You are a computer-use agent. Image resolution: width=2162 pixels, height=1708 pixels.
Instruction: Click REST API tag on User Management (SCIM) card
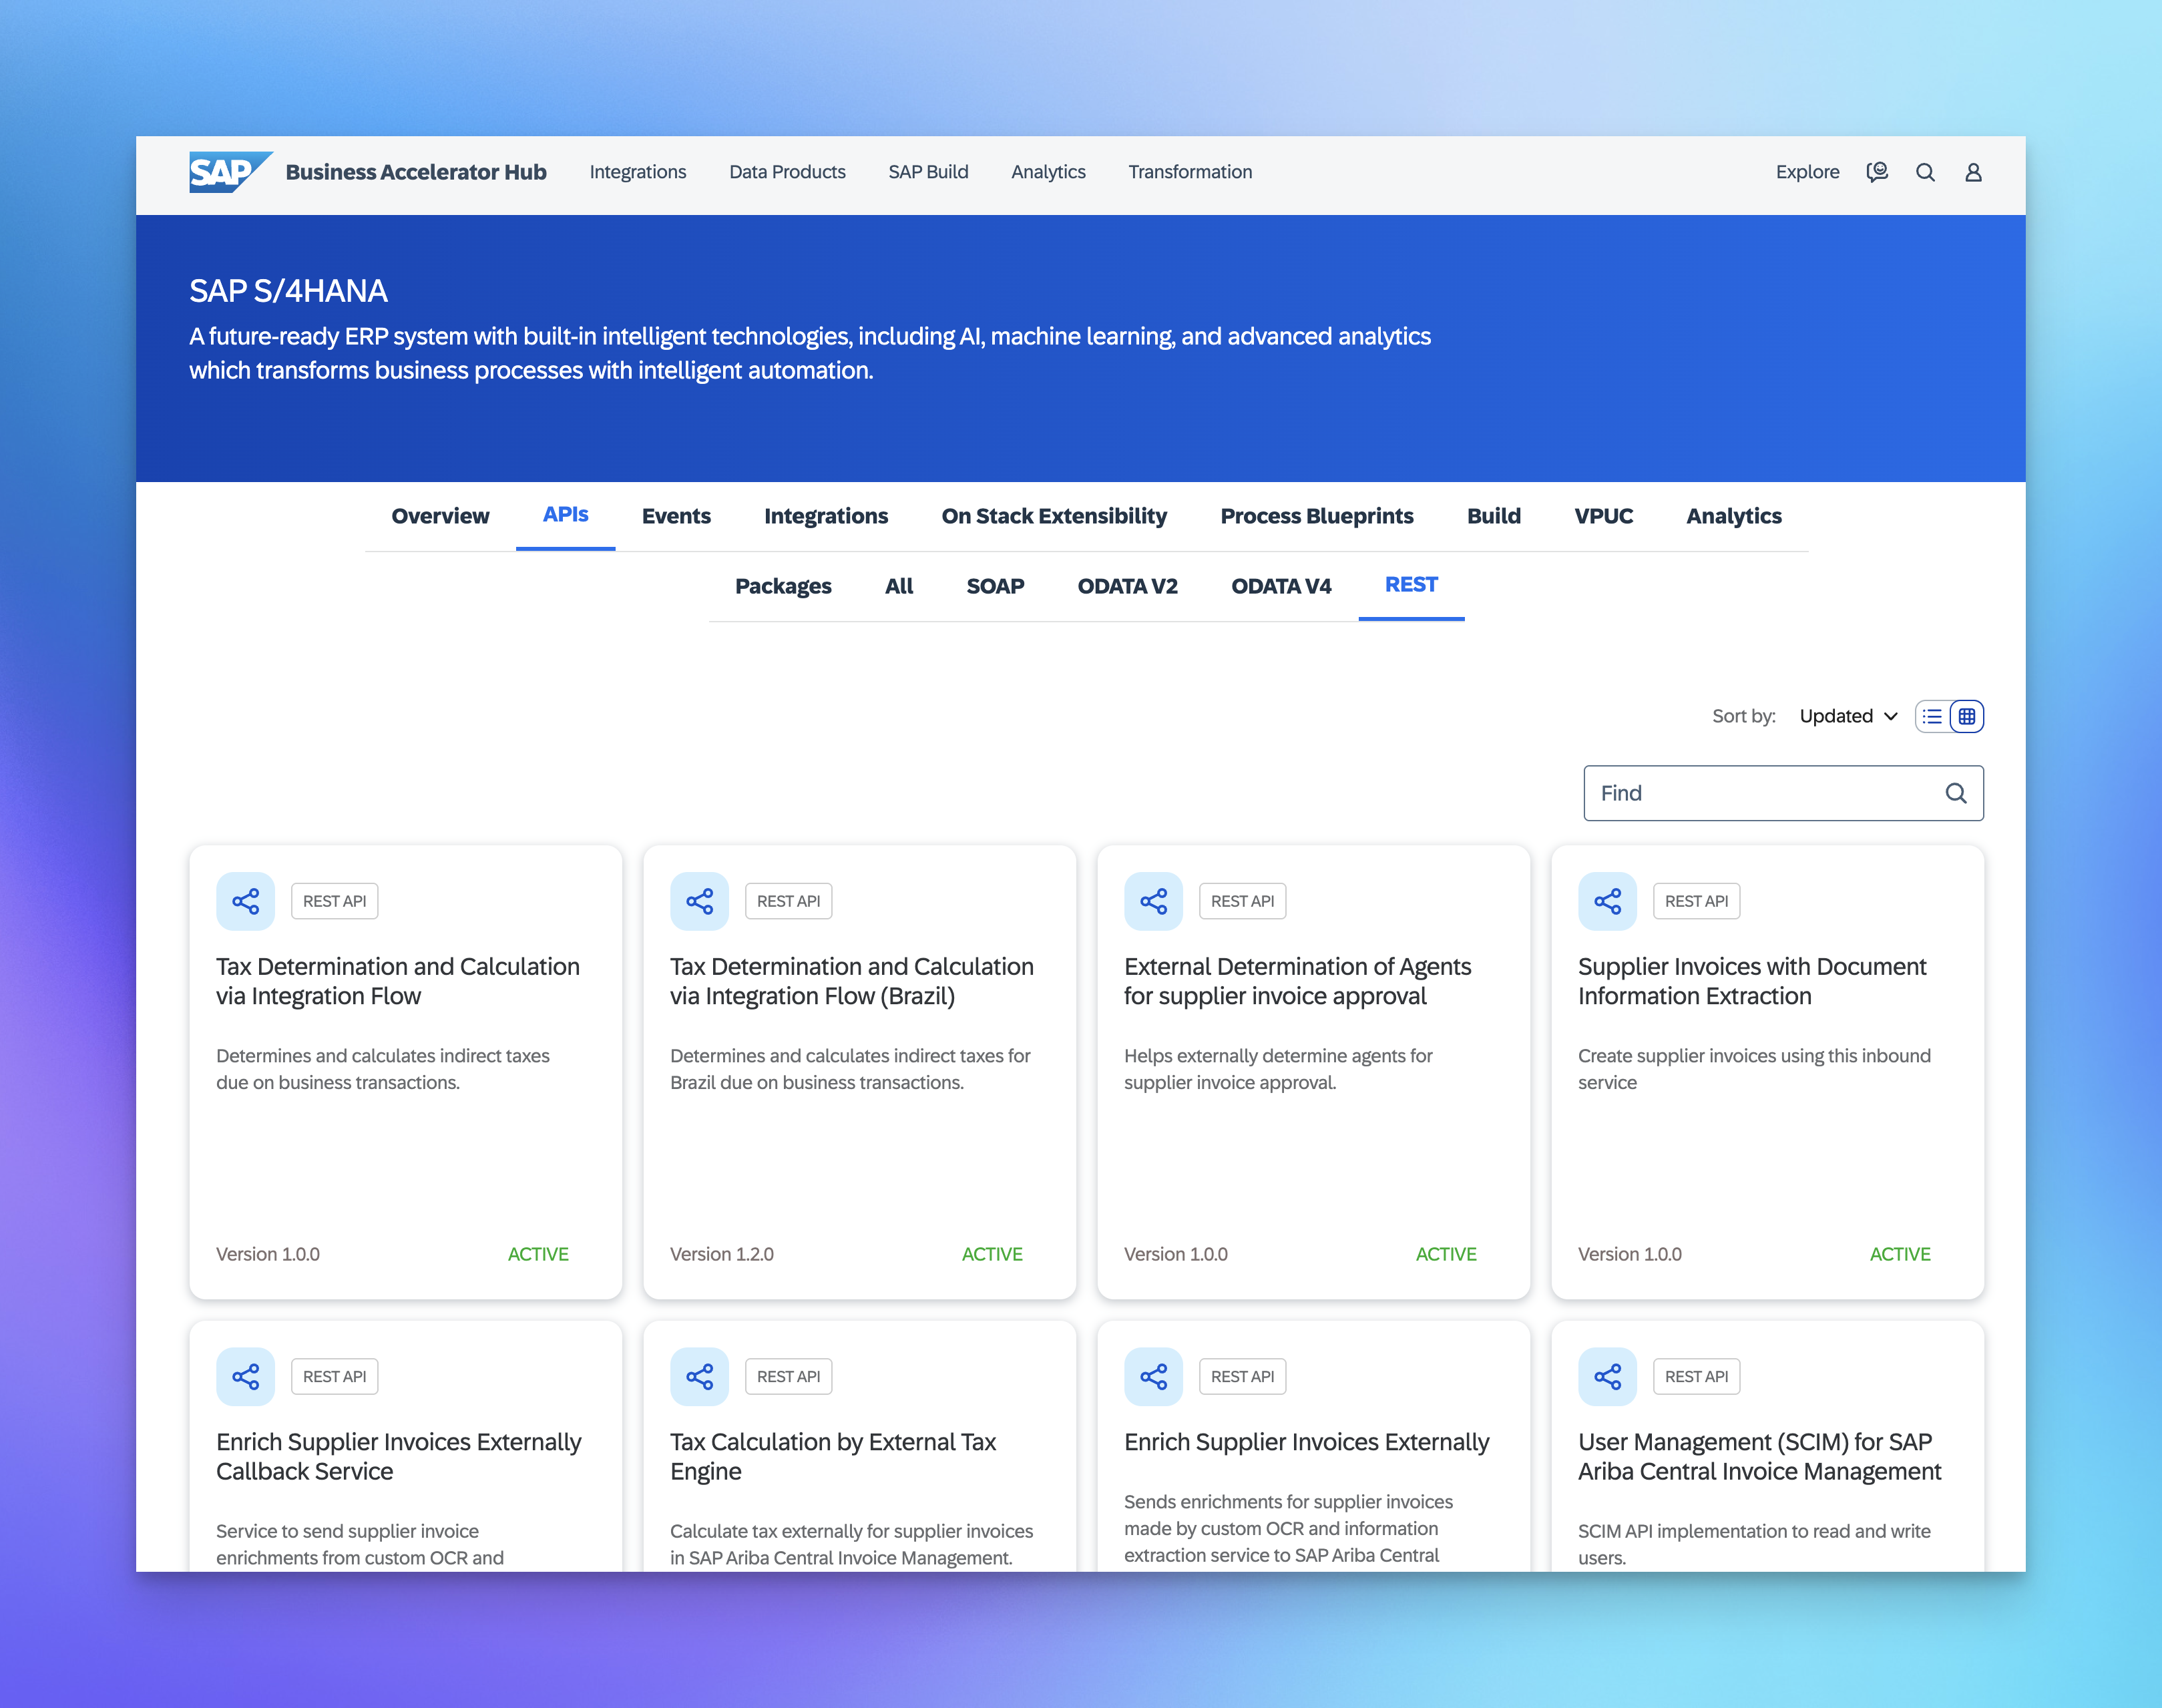pyautogui.click(x=1696, y=1376)
